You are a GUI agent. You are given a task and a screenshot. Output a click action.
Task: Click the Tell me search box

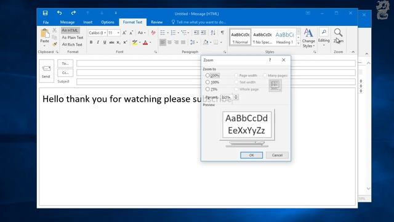[x=199, y=22]
